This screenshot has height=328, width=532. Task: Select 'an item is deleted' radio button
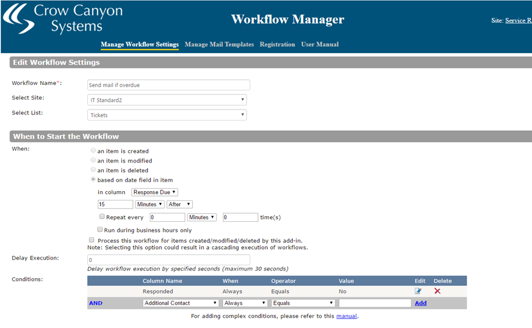(x=93, y=170)
